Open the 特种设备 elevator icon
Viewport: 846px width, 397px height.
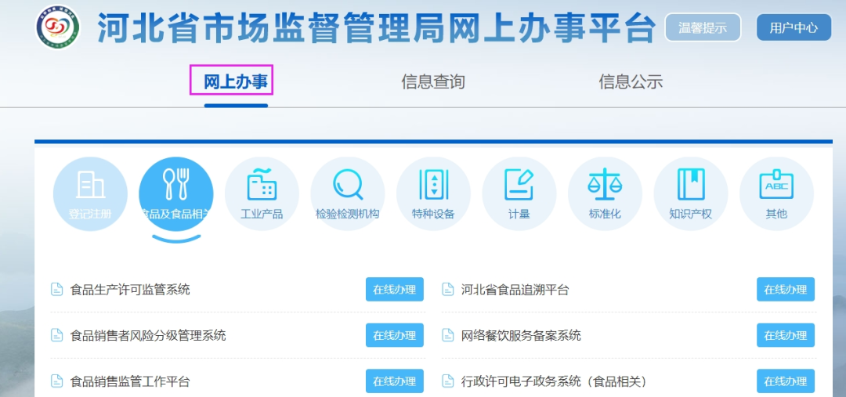[433, 193]
